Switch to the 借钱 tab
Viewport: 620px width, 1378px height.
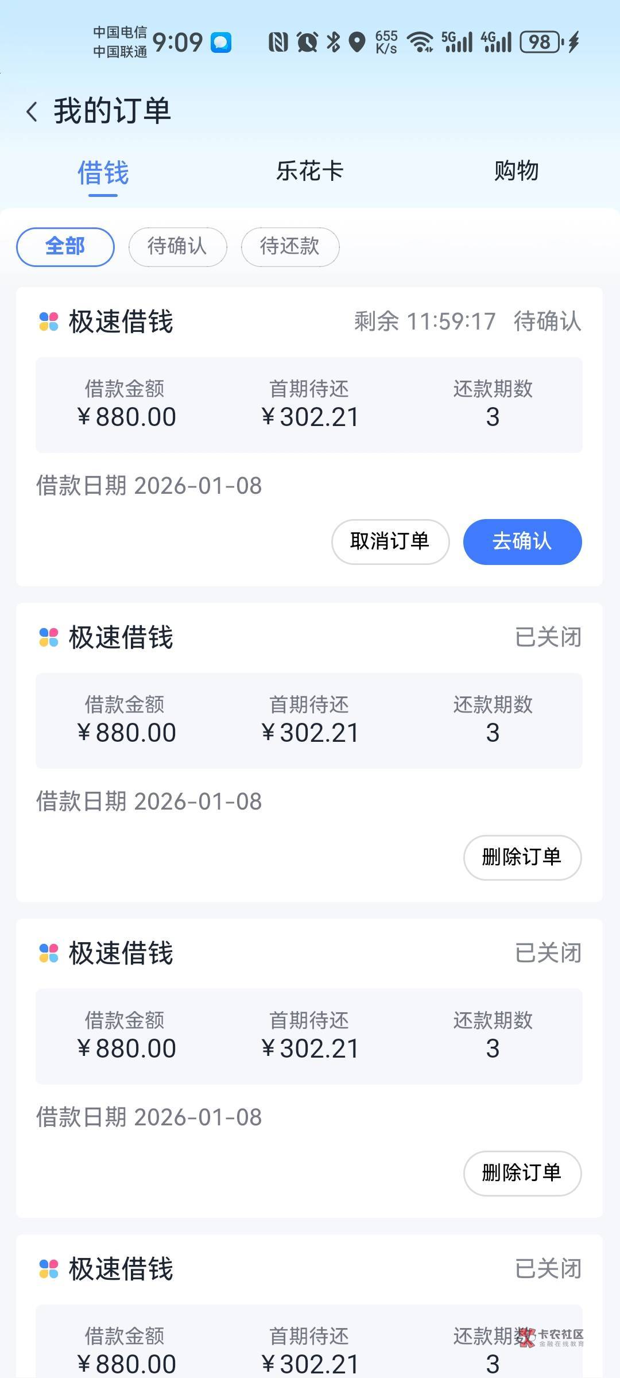pyautogui.click(x=103, y=172)
